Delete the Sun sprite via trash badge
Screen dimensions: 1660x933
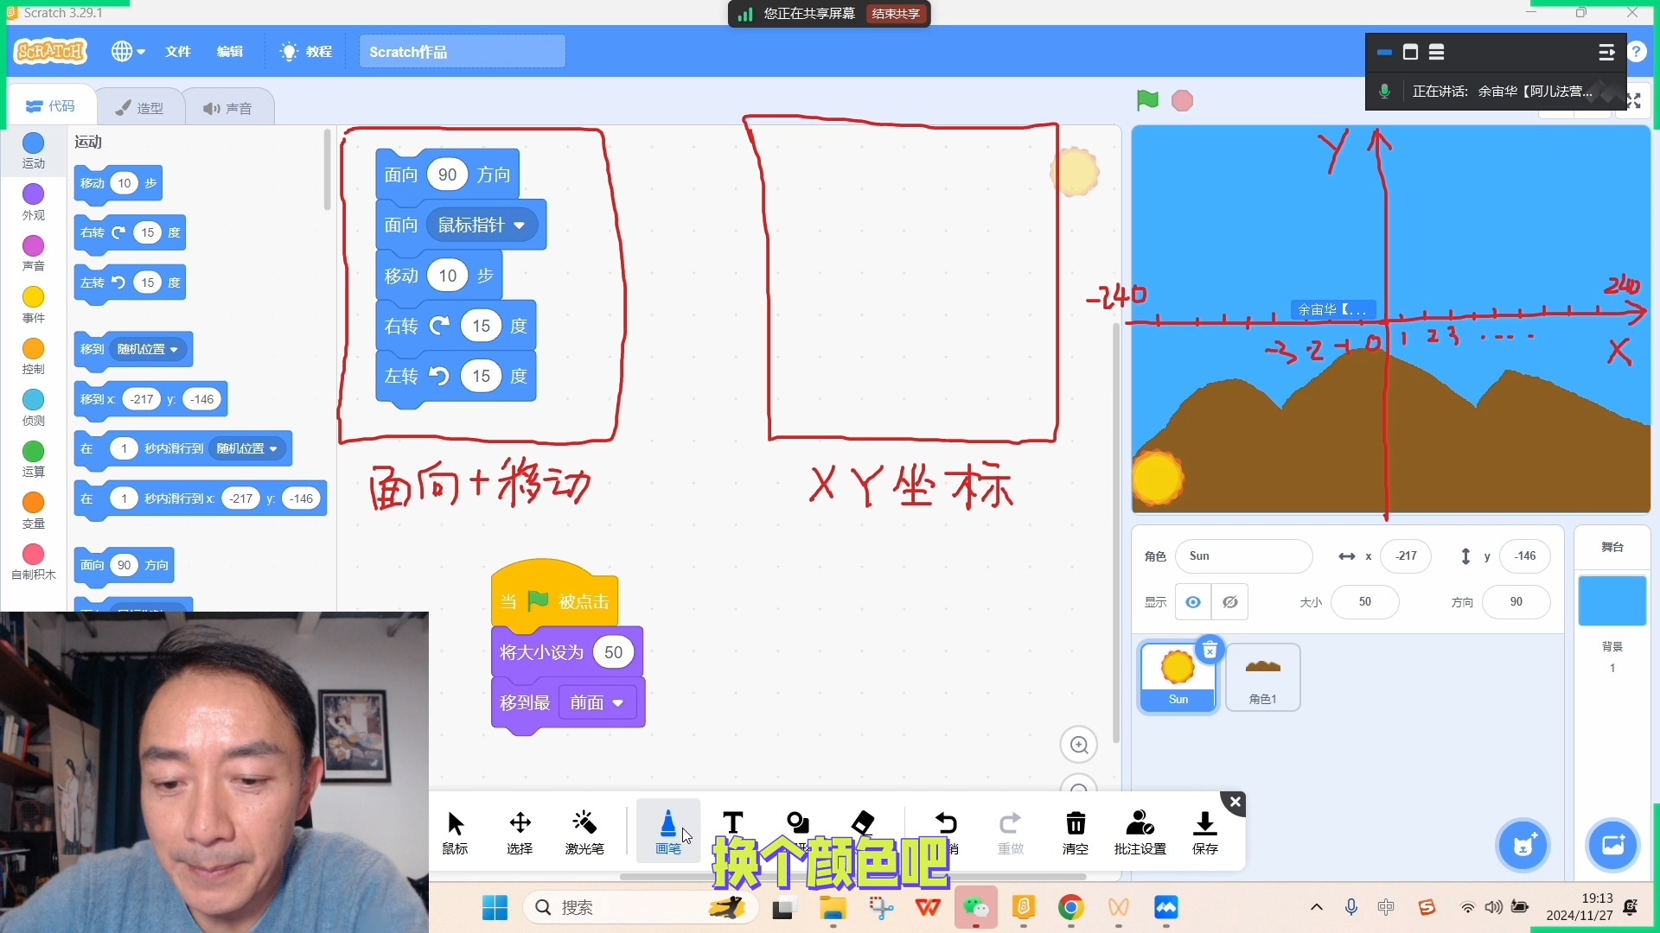[1210, 650]
